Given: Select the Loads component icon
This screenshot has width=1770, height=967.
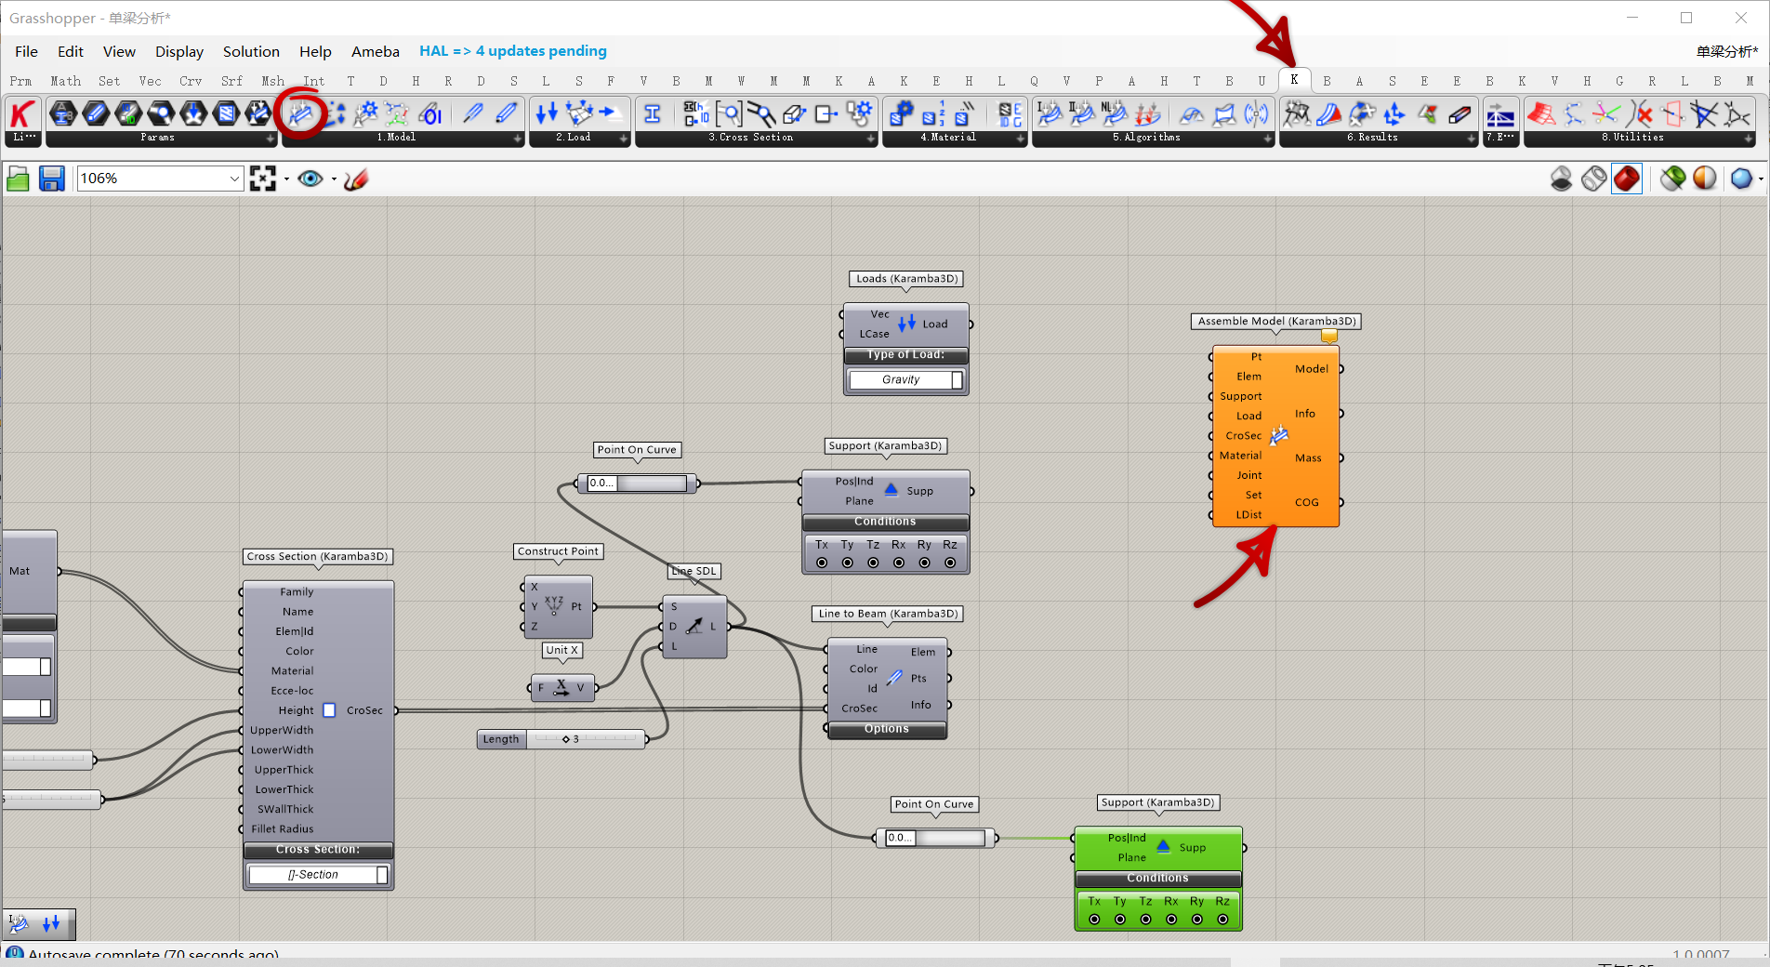Looking at the screenshot, I should coord(547,114).
